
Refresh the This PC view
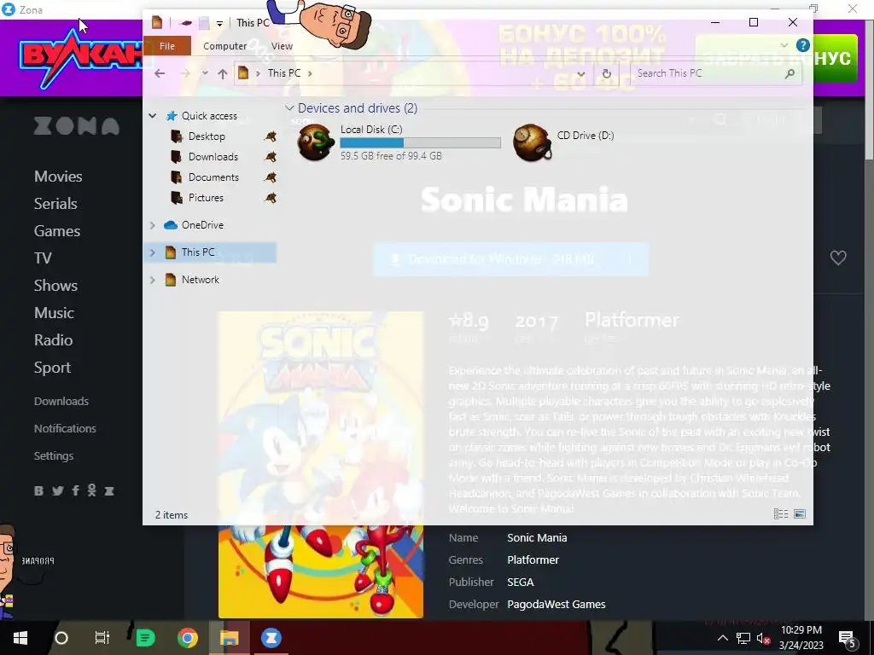pyautogui.click(x=607, y=73)
